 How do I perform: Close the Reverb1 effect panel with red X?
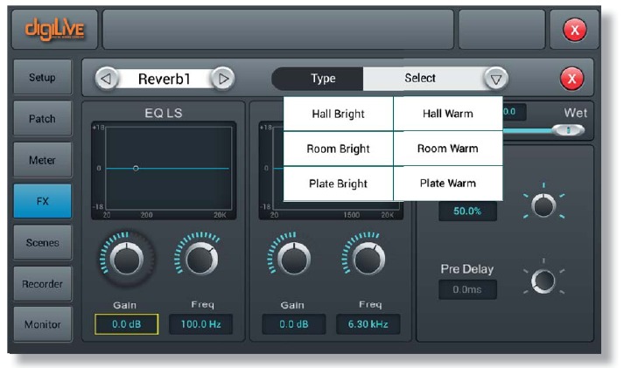pos(571,79)
